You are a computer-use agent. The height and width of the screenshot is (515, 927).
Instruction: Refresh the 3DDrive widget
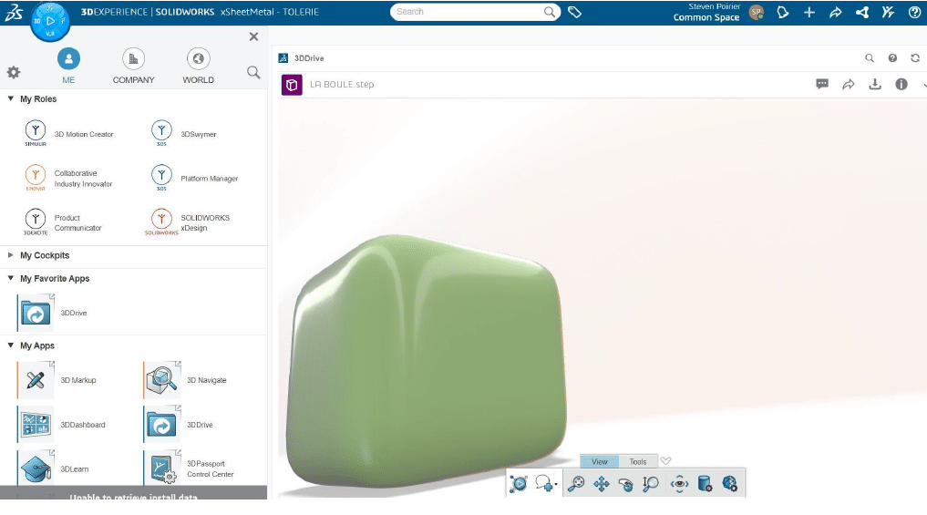(x=915, y=58)
